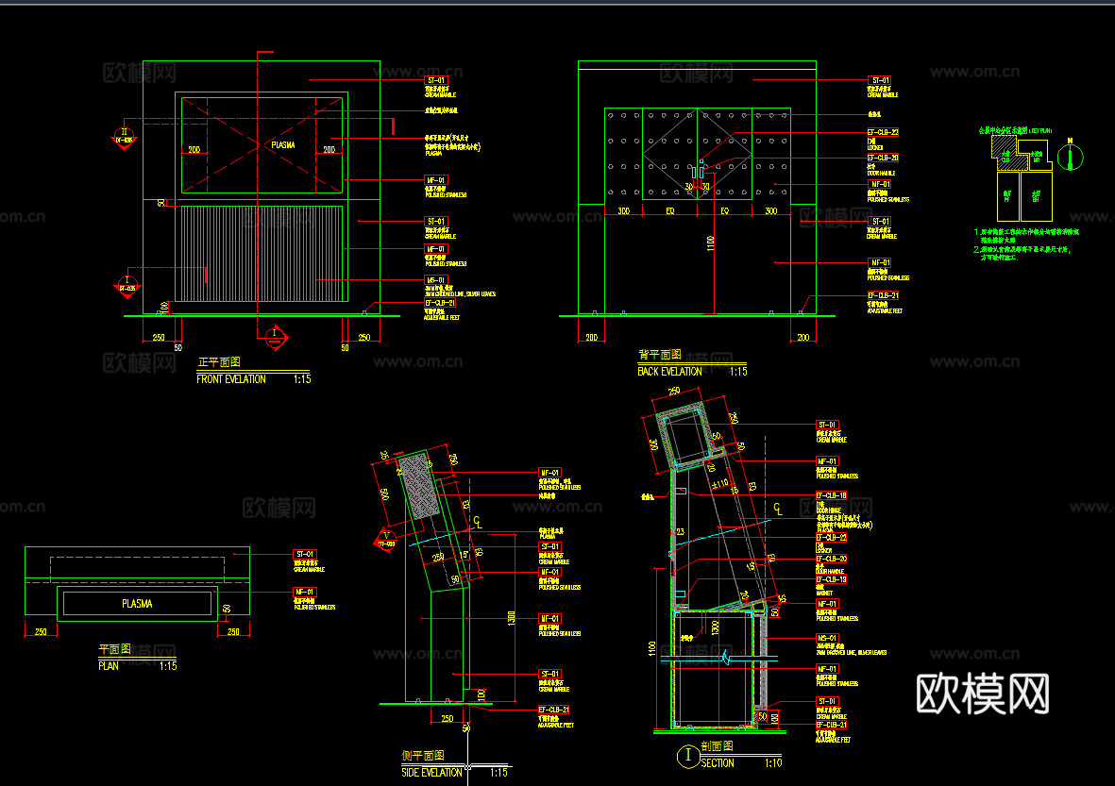Viewport: 1115px width, 786px height.
Task: Click diamond marker II left of front elevation
Action: tap(124, 137)
